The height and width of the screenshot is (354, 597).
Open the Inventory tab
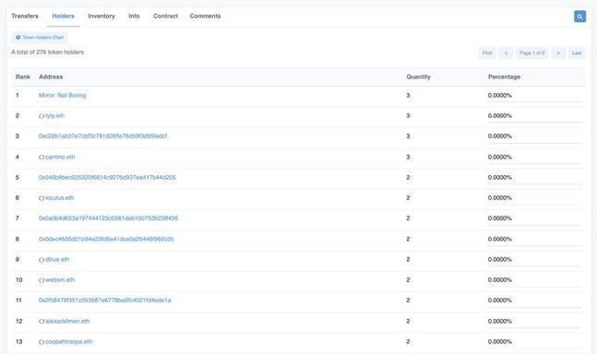pyautogui.click(x=101, y=16)
